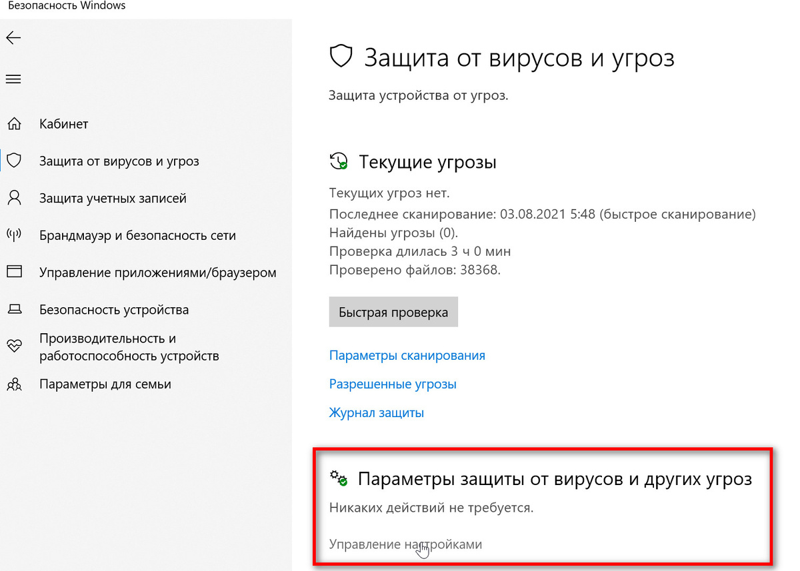Click the Текущие угрозы status icon

(x=339, y=161)
